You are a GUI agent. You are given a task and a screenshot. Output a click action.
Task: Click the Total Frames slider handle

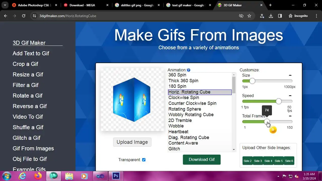(x=267, y=122)
